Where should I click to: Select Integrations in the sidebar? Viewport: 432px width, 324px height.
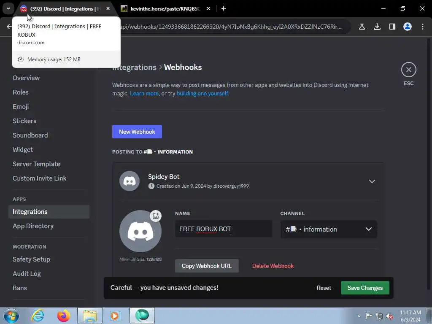(49, 212)
